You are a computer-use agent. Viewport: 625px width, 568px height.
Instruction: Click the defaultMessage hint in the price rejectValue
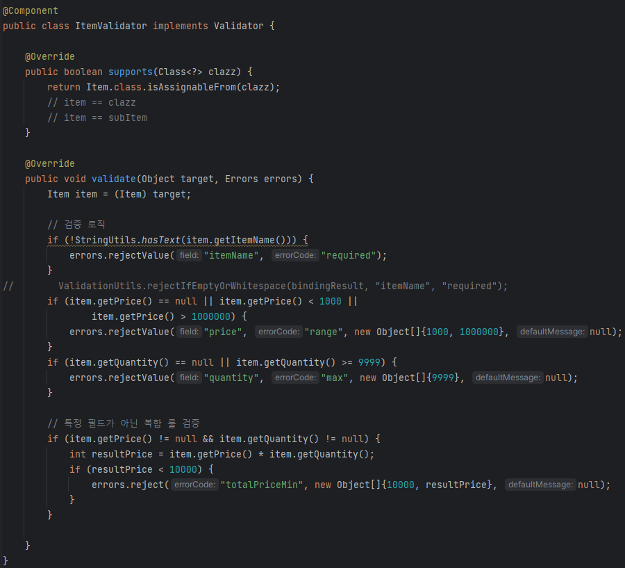[x=552, y=332]
